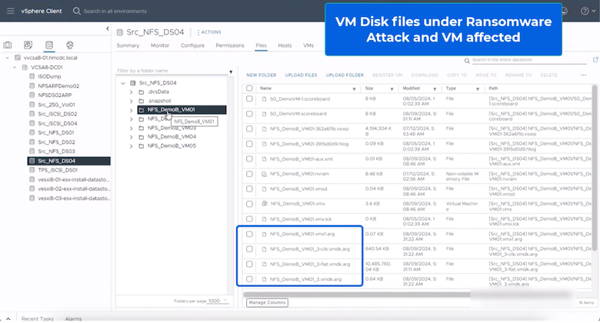Collapse the vvcsa8-01.hmcdc.local tree node

[x=7, y=58]
